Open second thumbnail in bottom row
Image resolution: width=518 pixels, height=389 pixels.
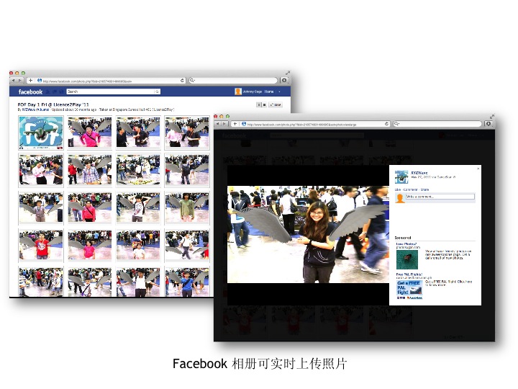click(89, 282)
